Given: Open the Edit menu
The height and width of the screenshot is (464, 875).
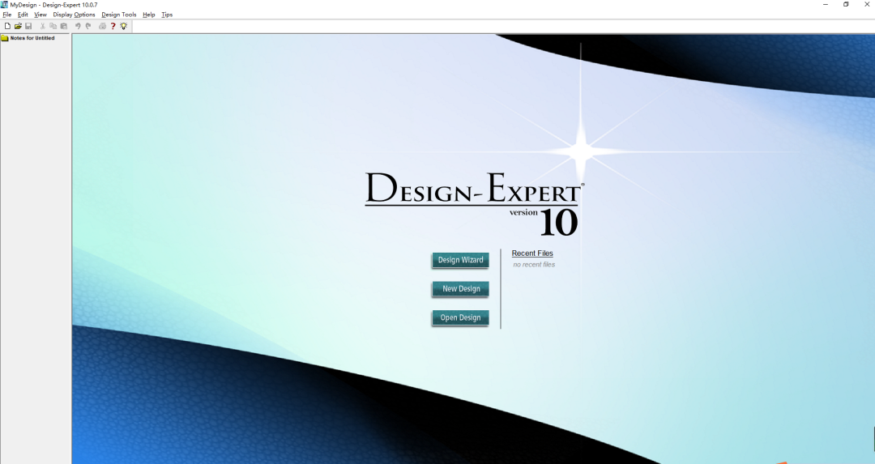Looking at the screenshot, I should pyautogui.click(x=23, y=15).
